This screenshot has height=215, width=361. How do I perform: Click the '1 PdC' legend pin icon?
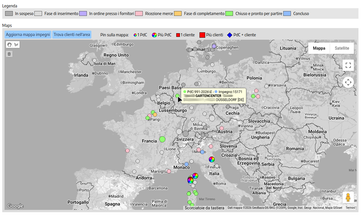coord(135,35)
